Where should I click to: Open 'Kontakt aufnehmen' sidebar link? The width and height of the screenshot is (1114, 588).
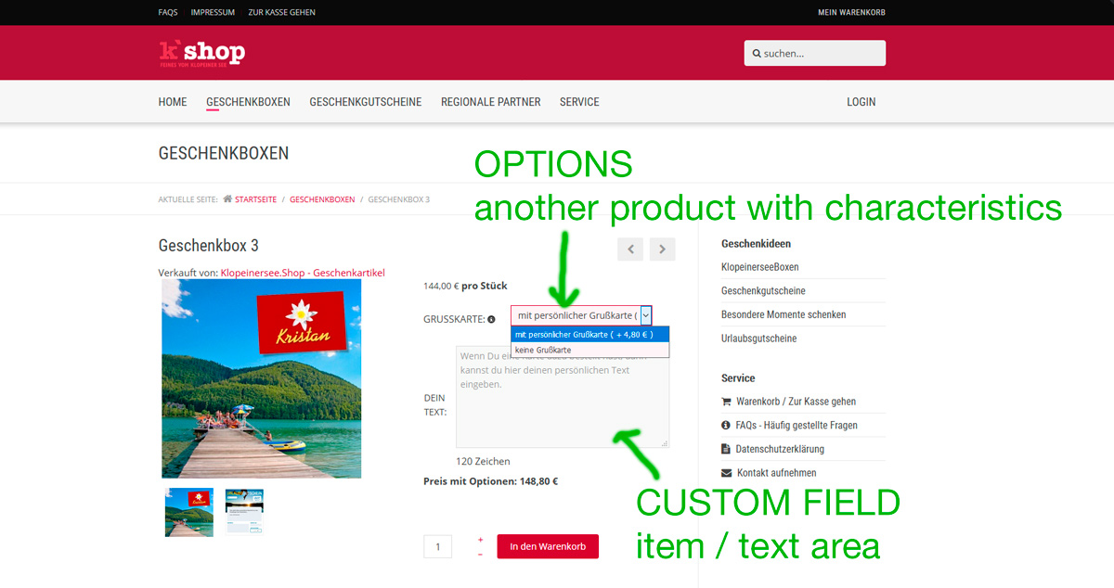point(777,473)
